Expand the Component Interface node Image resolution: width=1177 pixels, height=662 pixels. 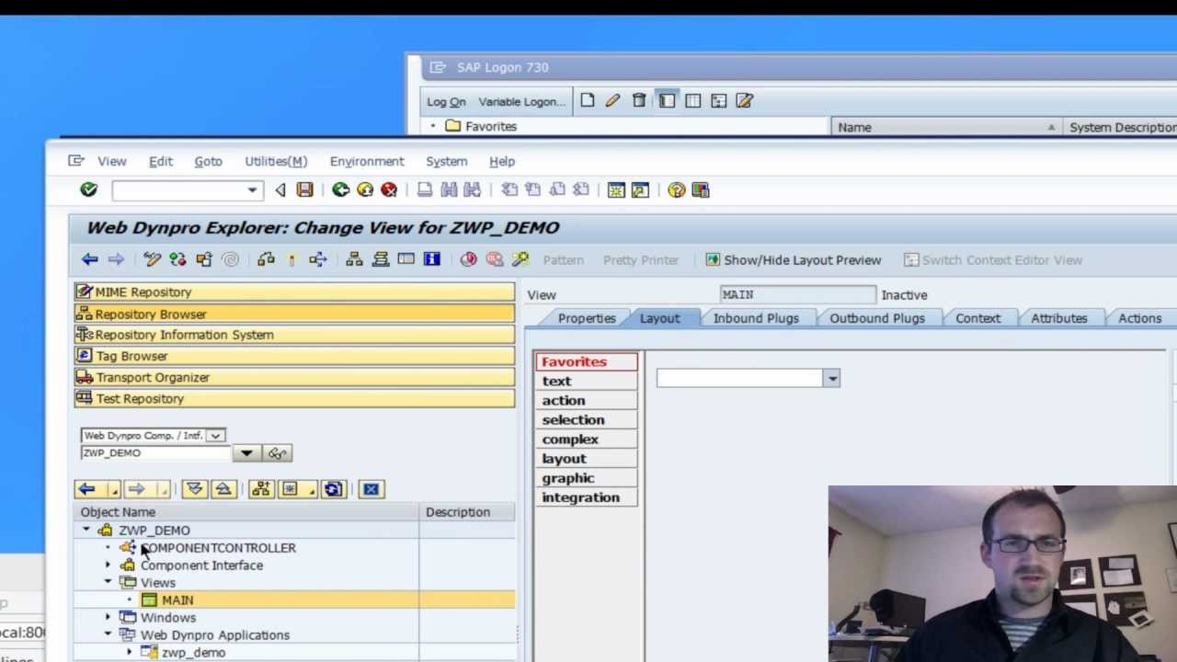click(x=108, y=565)
